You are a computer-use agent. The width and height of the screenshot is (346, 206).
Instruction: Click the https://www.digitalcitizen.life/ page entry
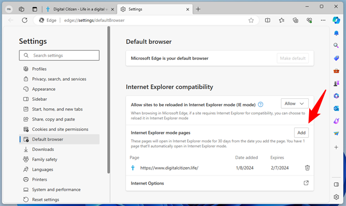[x=169, y=168]
